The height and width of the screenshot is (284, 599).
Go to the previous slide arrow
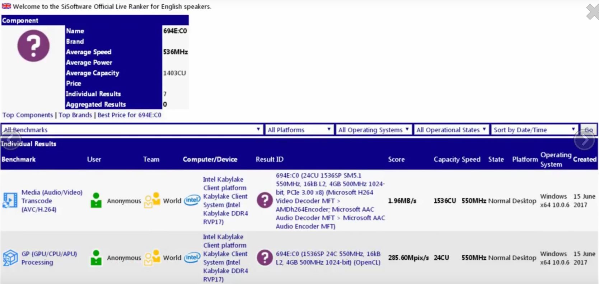point(10,139)
